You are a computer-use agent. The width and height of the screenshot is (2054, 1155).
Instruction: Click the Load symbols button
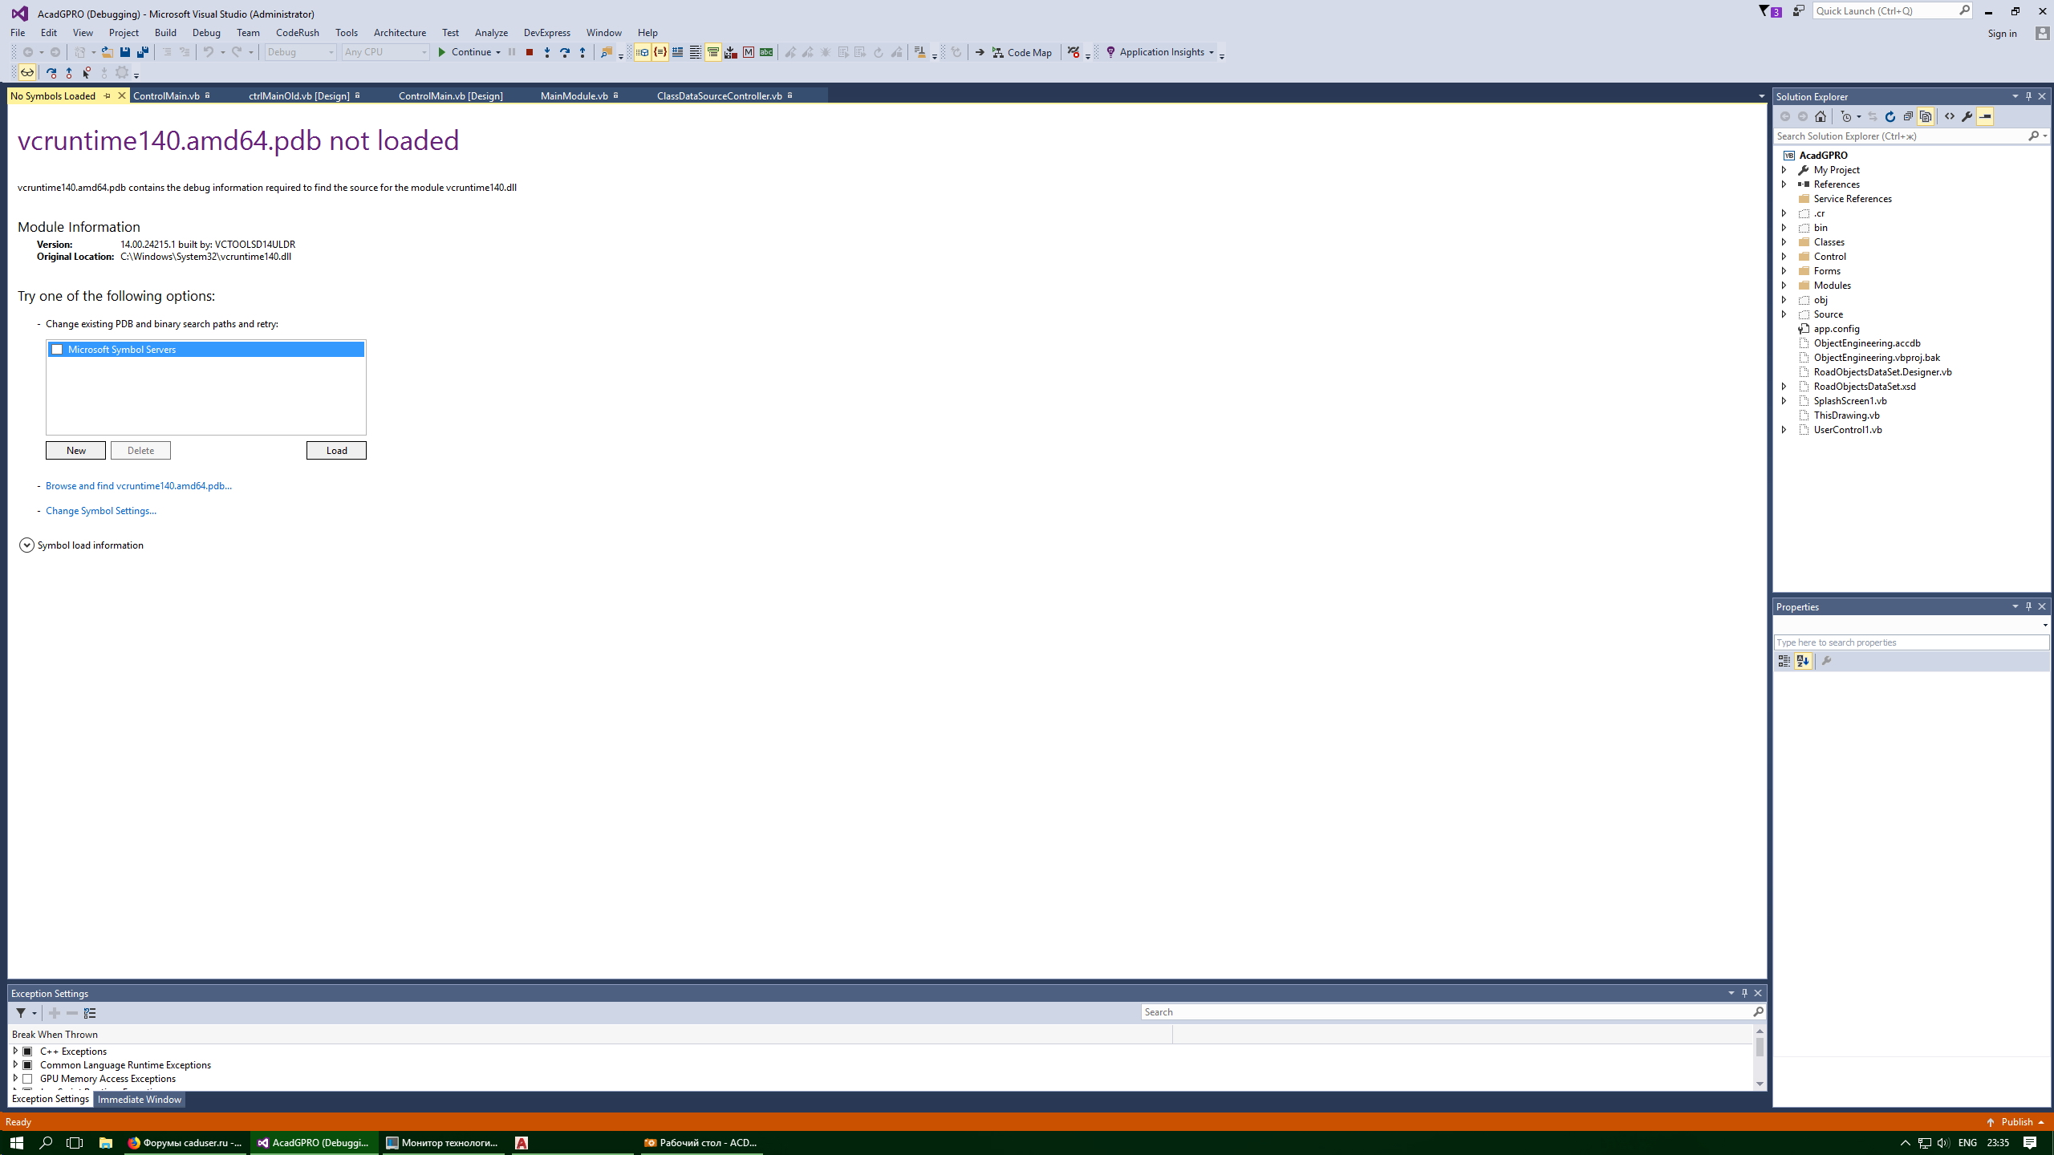[x=336, y=451]
